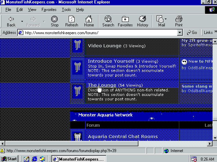Screen dimensions: 217x162
Task: Select MonsterFishKeepers taskbar button
Action: [79, 159]
